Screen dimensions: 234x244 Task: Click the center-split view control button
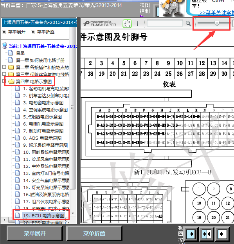pyautogui.click(x=207, y=234)
